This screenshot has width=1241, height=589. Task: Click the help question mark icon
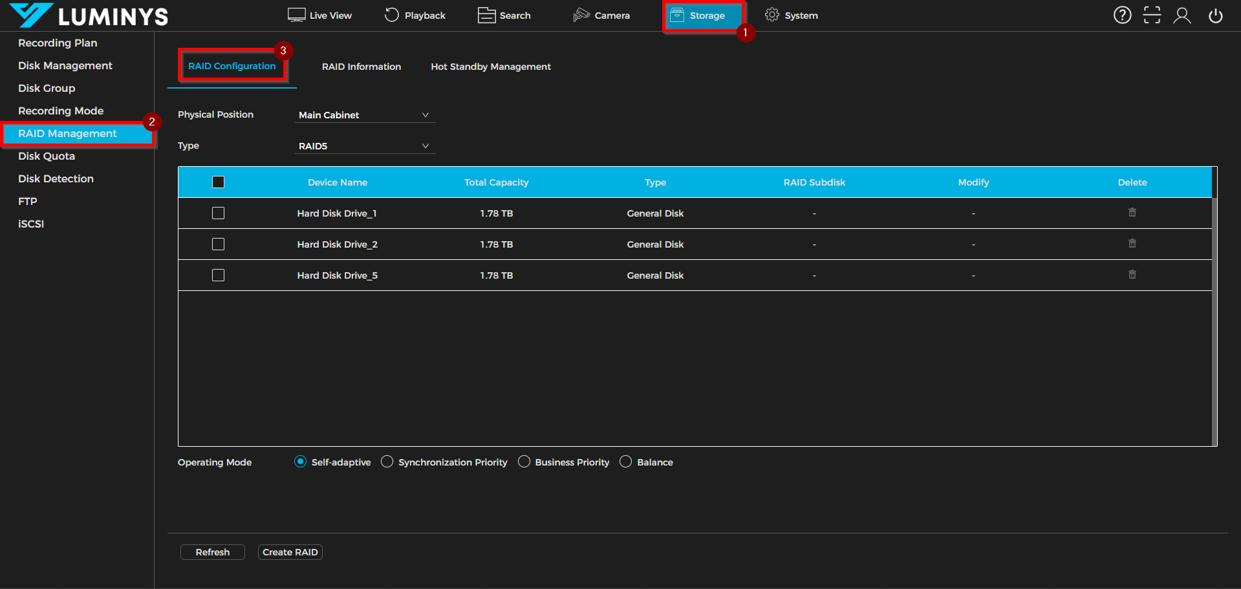(1122, 15)
